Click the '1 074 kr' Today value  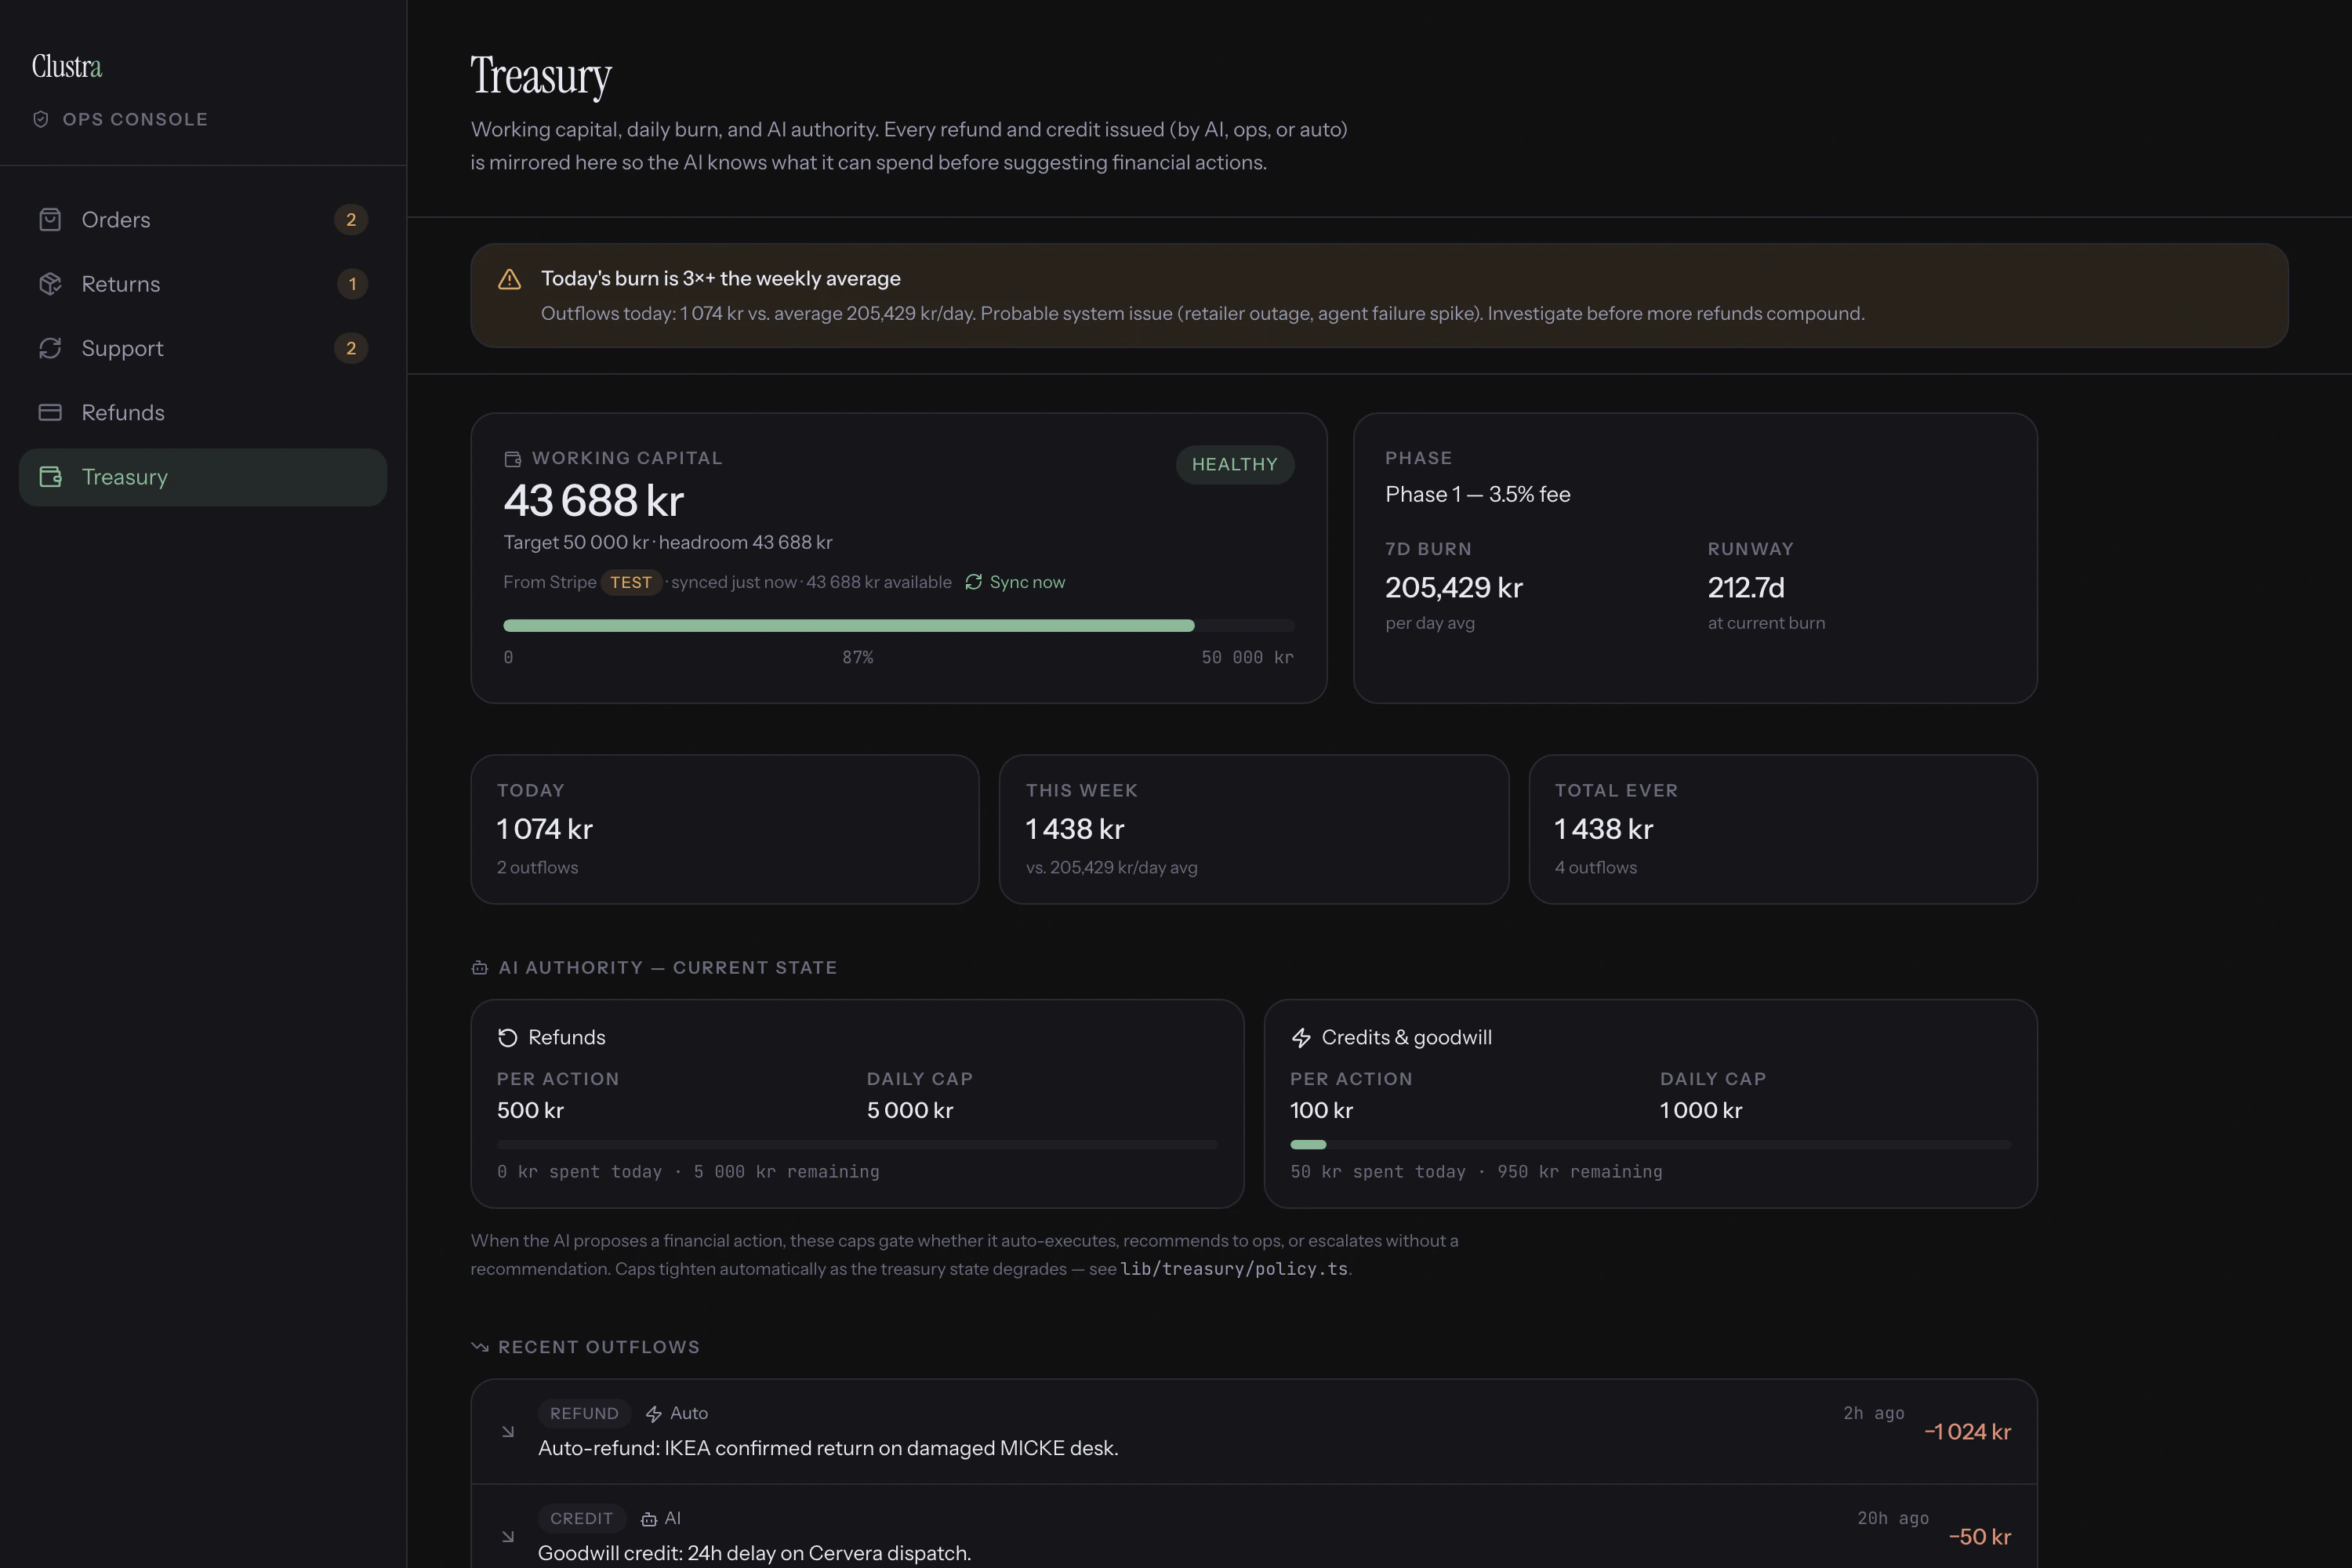pyautogui.click(x=545, y=829)
